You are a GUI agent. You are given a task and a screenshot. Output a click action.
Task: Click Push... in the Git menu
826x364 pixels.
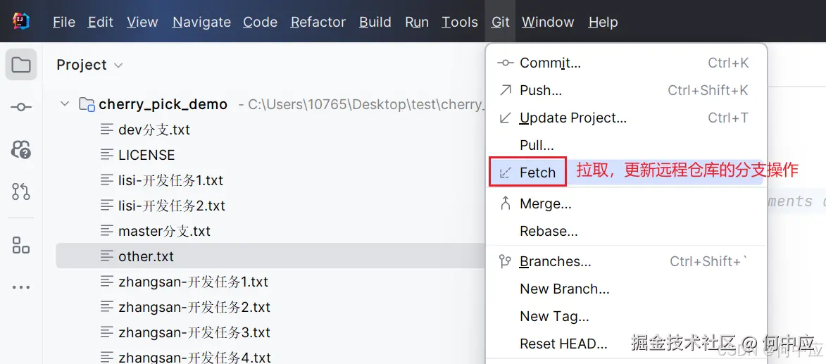click(540, 90)
